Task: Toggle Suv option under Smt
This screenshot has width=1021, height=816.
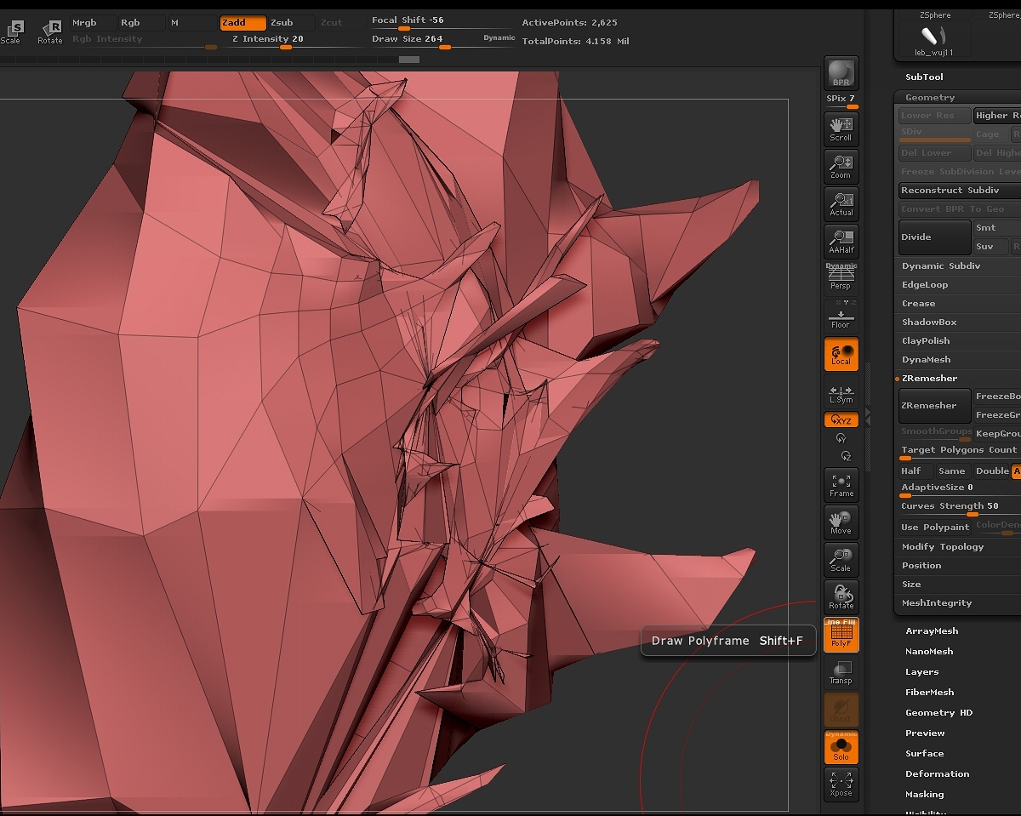Action: [990, 247]
